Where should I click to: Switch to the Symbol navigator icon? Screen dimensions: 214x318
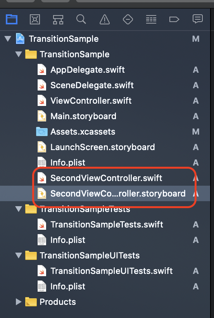58,20
